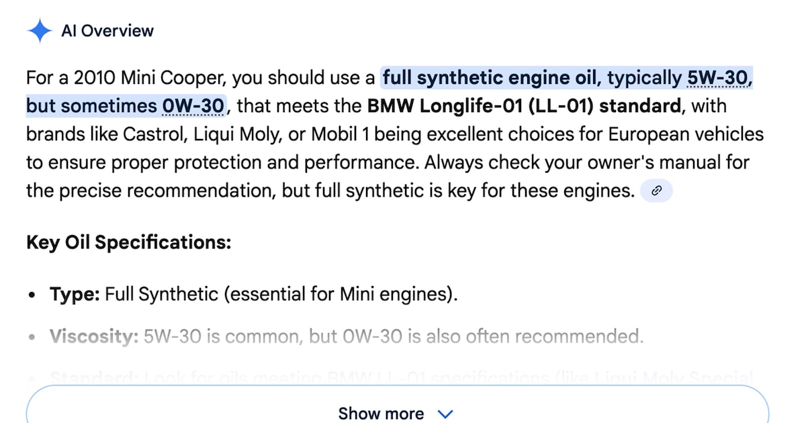The height and width of the screenshot is (423, 806).
Task: Click the bold 'Type:' bullet label
Action: [75, 294]
